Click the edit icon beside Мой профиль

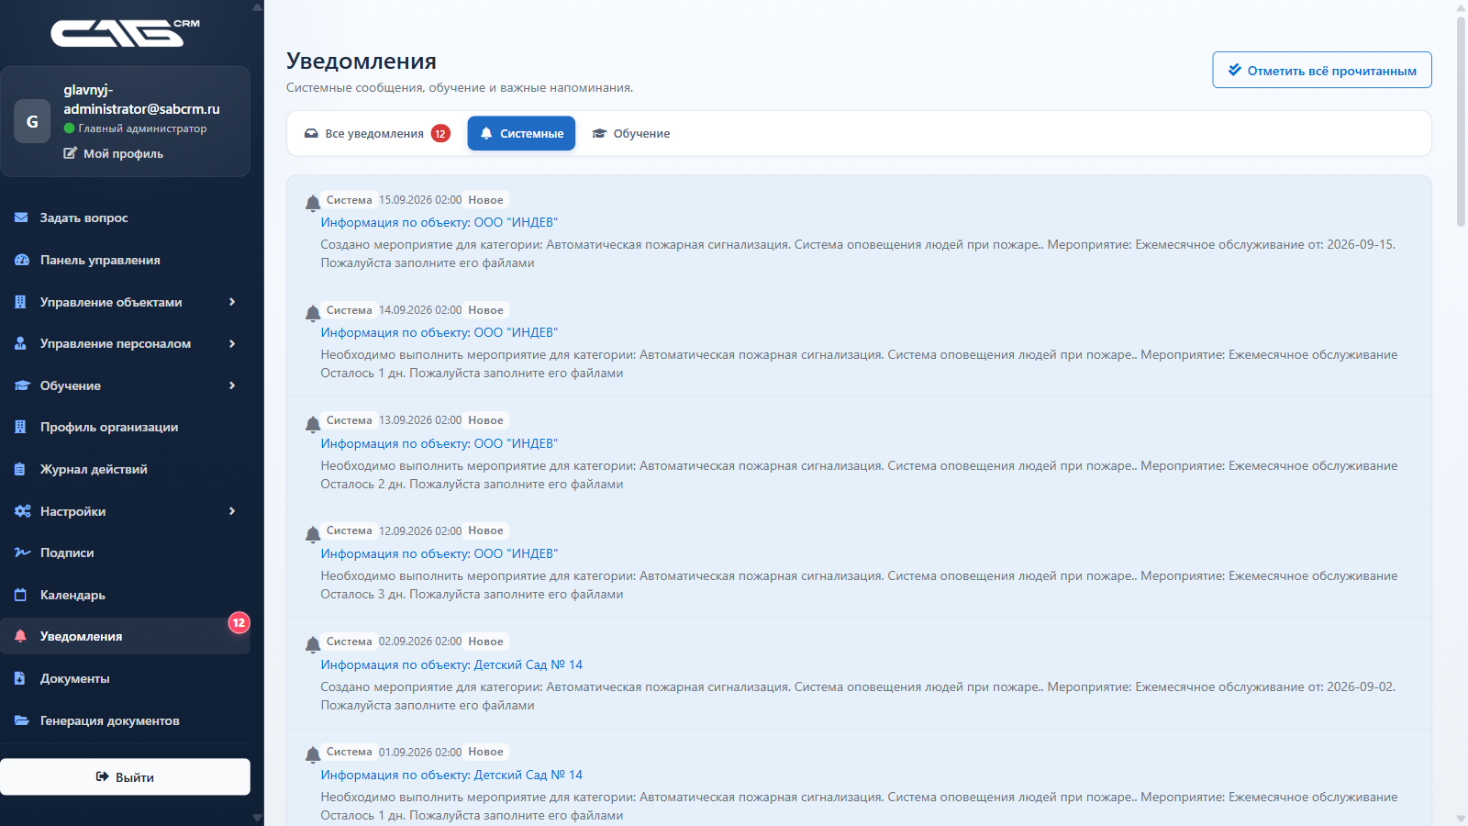[x=70, y=153]
